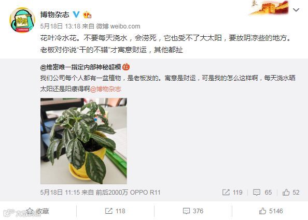Viewport: 308px width, 220px height.
Task: Repost the original post with 119 shares
Action: tap(232, 192)
